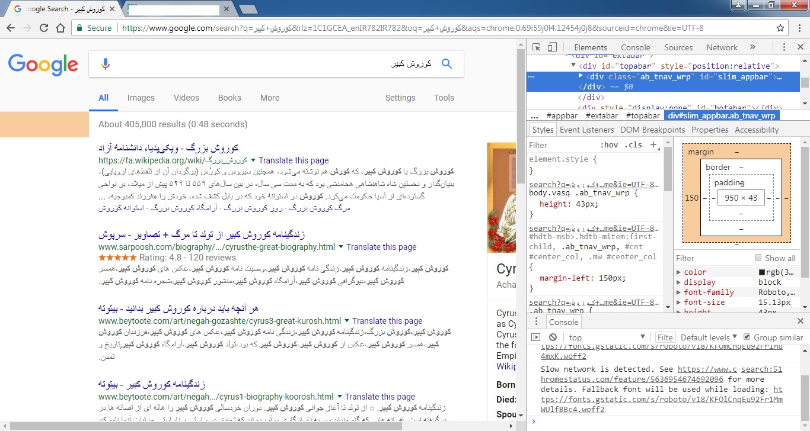Collapse the topabar div node
This screenshot has width=810, height=431.
[573, 66]
